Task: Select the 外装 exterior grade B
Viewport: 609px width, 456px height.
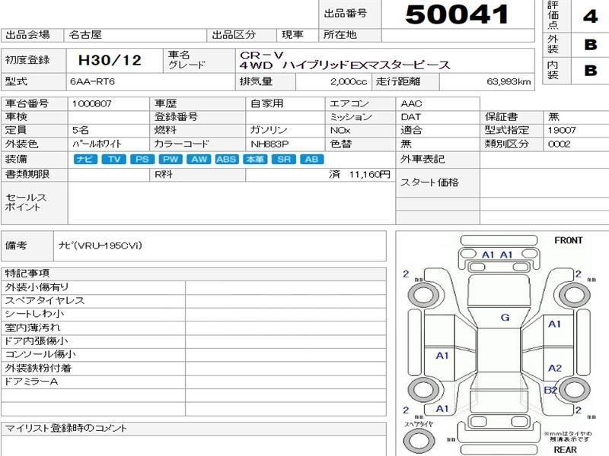Action: click(x=591, y=45)
